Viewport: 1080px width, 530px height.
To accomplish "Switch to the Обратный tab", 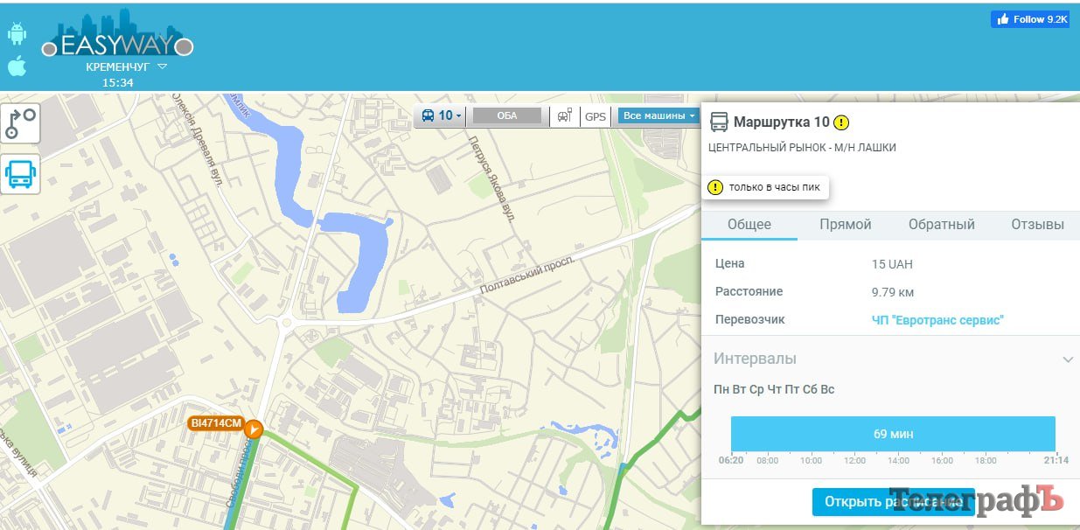I will 941,225.
